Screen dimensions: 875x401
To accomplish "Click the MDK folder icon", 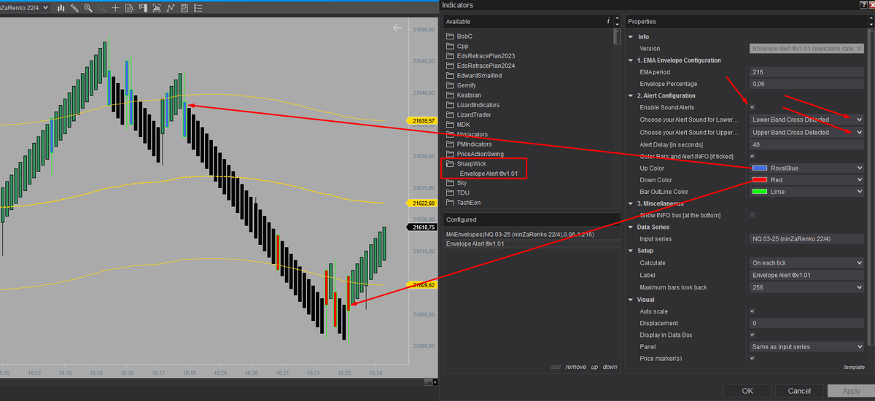I will [450, 125].
